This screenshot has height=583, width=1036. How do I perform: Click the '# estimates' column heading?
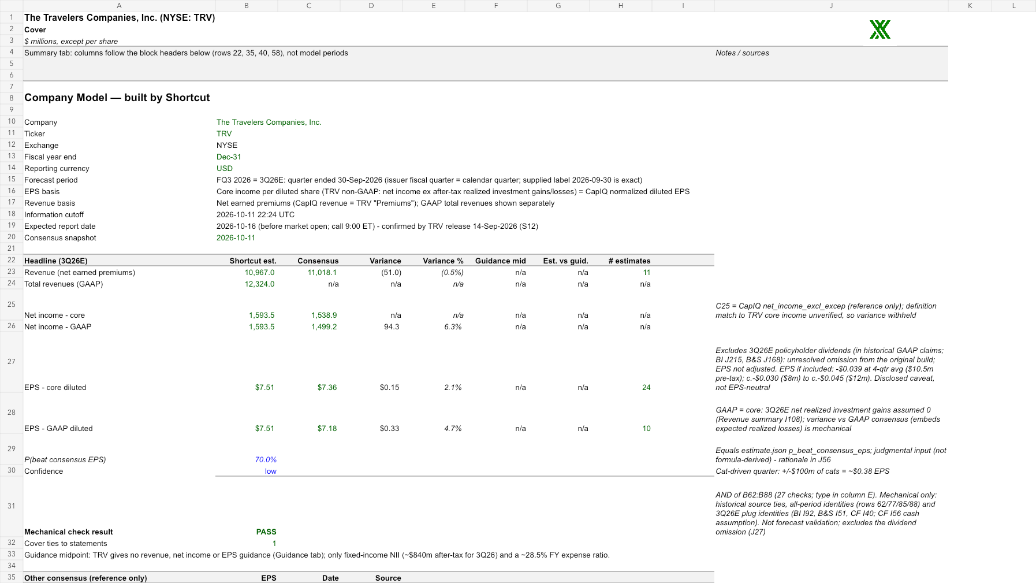coord(629,261)
